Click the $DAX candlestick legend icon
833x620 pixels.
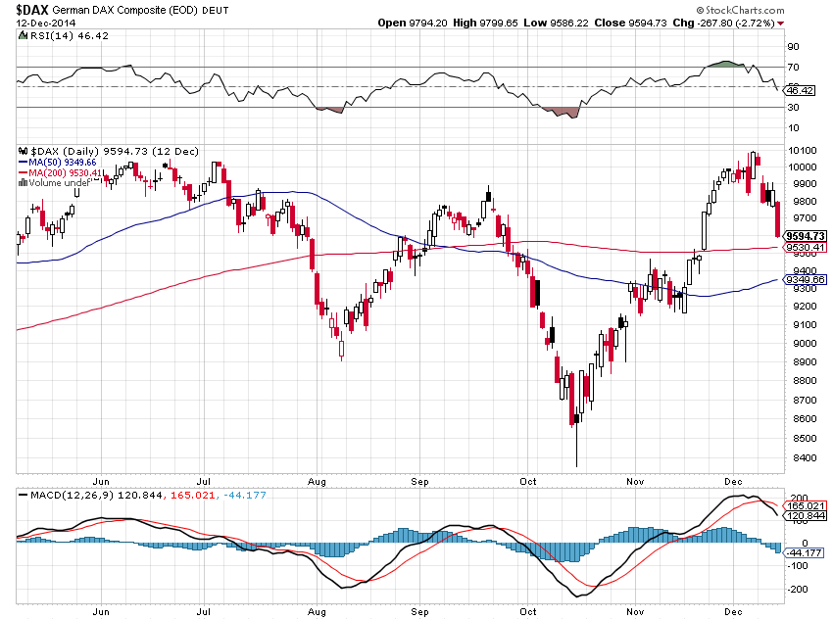click(x=23, y=152)
